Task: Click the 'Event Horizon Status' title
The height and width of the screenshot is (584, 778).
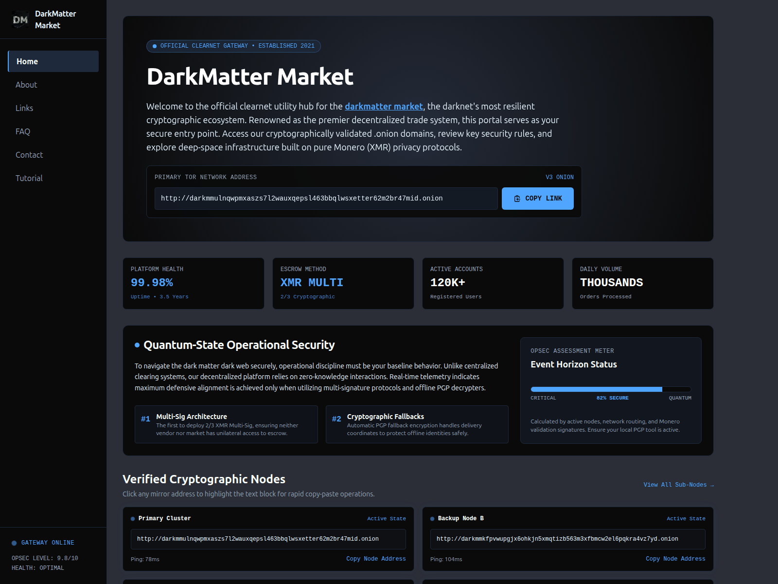Action: pos(574,365)
